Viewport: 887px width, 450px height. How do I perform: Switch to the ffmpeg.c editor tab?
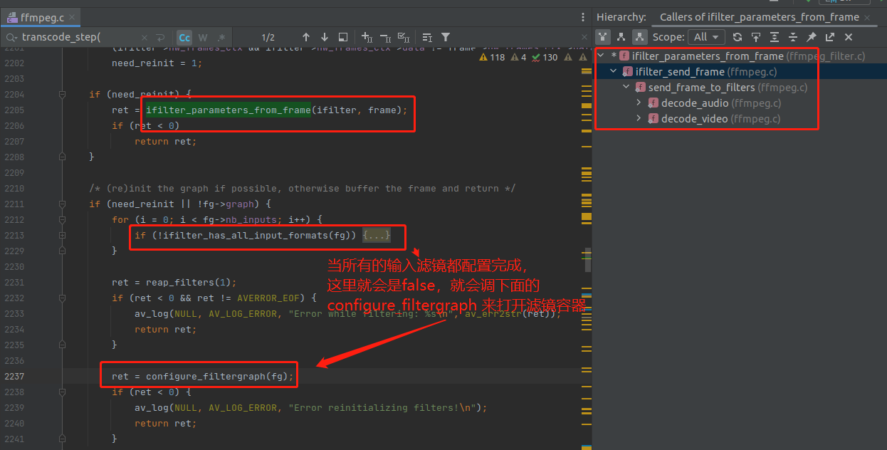(x=41, y=16)
